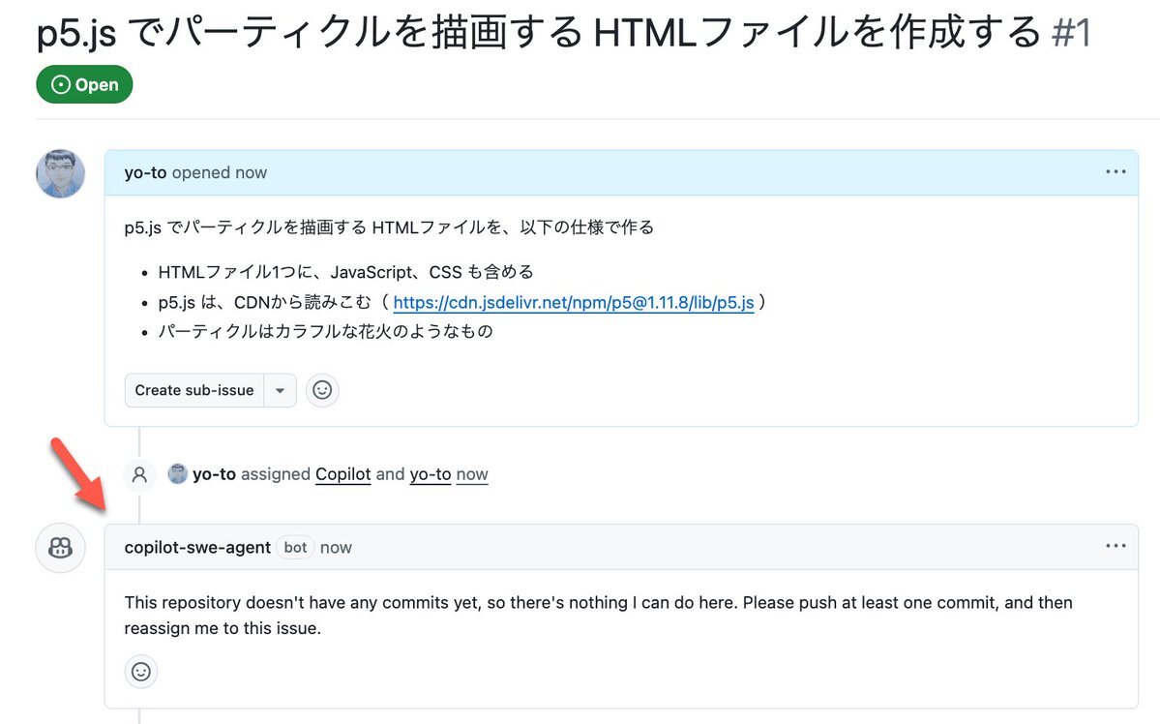Screen dimensions: 1160x724
Task: Click the Create sub-issue button
Action: pos(194,390)
